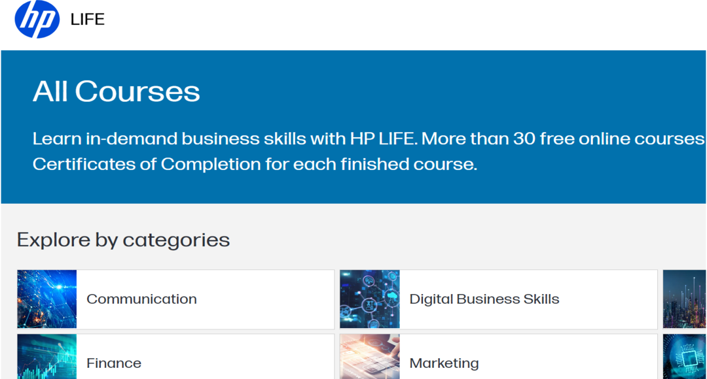Choose the Marketing category label
707x379 pixels.
[x=444, y=363]
